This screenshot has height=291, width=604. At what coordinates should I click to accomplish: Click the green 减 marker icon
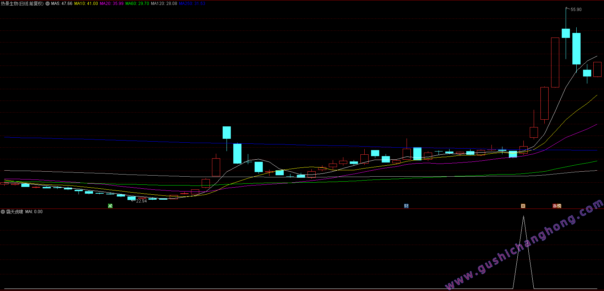tap(110, 206)
